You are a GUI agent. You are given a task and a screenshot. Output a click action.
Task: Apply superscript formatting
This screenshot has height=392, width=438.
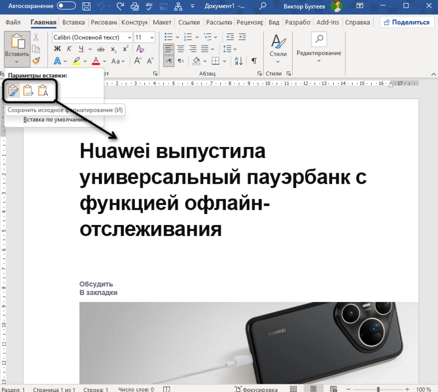click(x=126, y=49)
